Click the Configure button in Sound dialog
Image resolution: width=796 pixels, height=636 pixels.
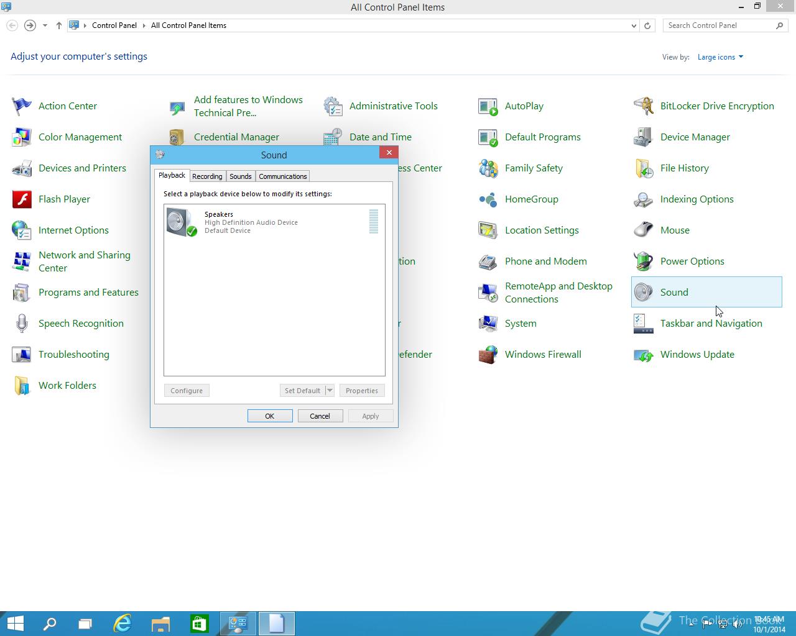pyautogui.click(x=187, y=391)
